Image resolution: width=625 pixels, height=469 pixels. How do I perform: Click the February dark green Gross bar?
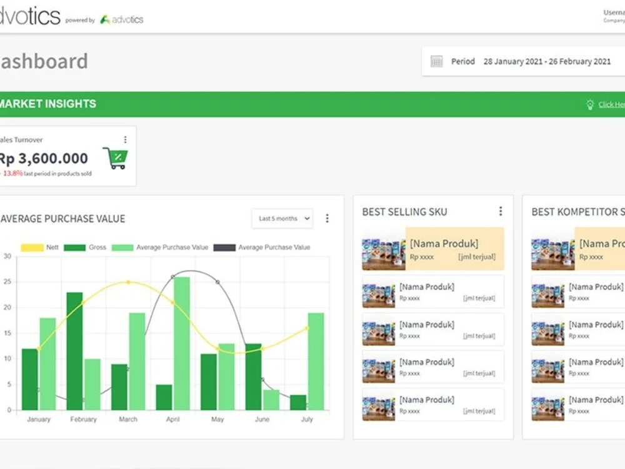click(x=74, y=351)
